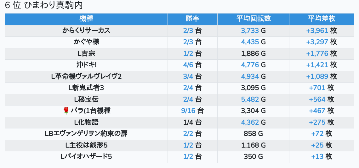Click the Lバイオハザード5 machine name

(x=86, y=156)
